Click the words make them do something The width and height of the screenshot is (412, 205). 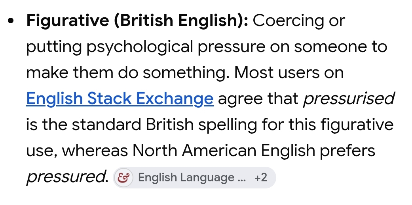[128, 73]
